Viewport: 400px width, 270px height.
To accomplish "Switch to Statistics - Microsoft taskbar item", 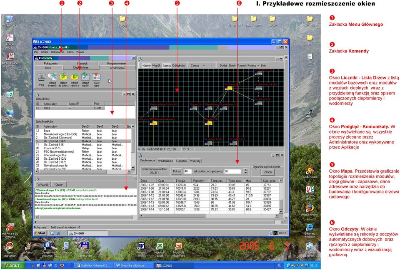I will [x=93, y=265].
